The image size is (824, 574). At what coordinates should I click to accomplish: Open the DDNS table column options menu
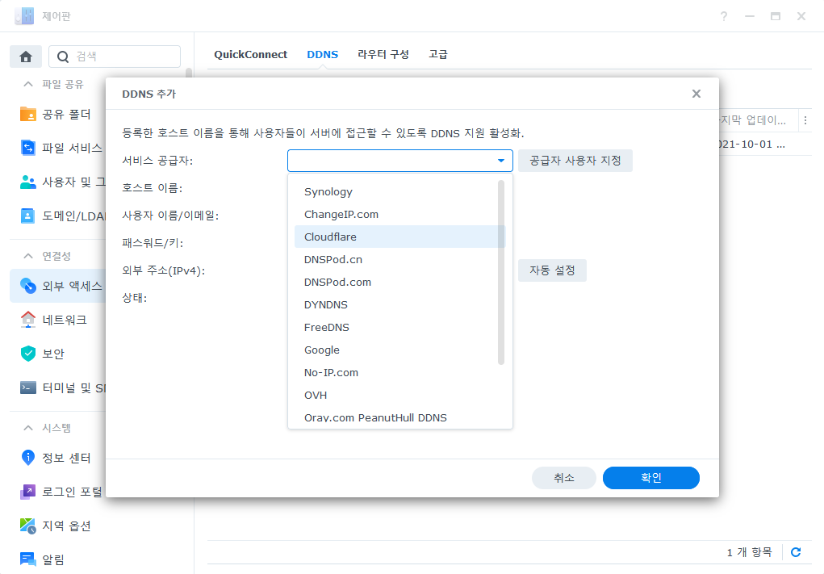(x=805, y=120)
